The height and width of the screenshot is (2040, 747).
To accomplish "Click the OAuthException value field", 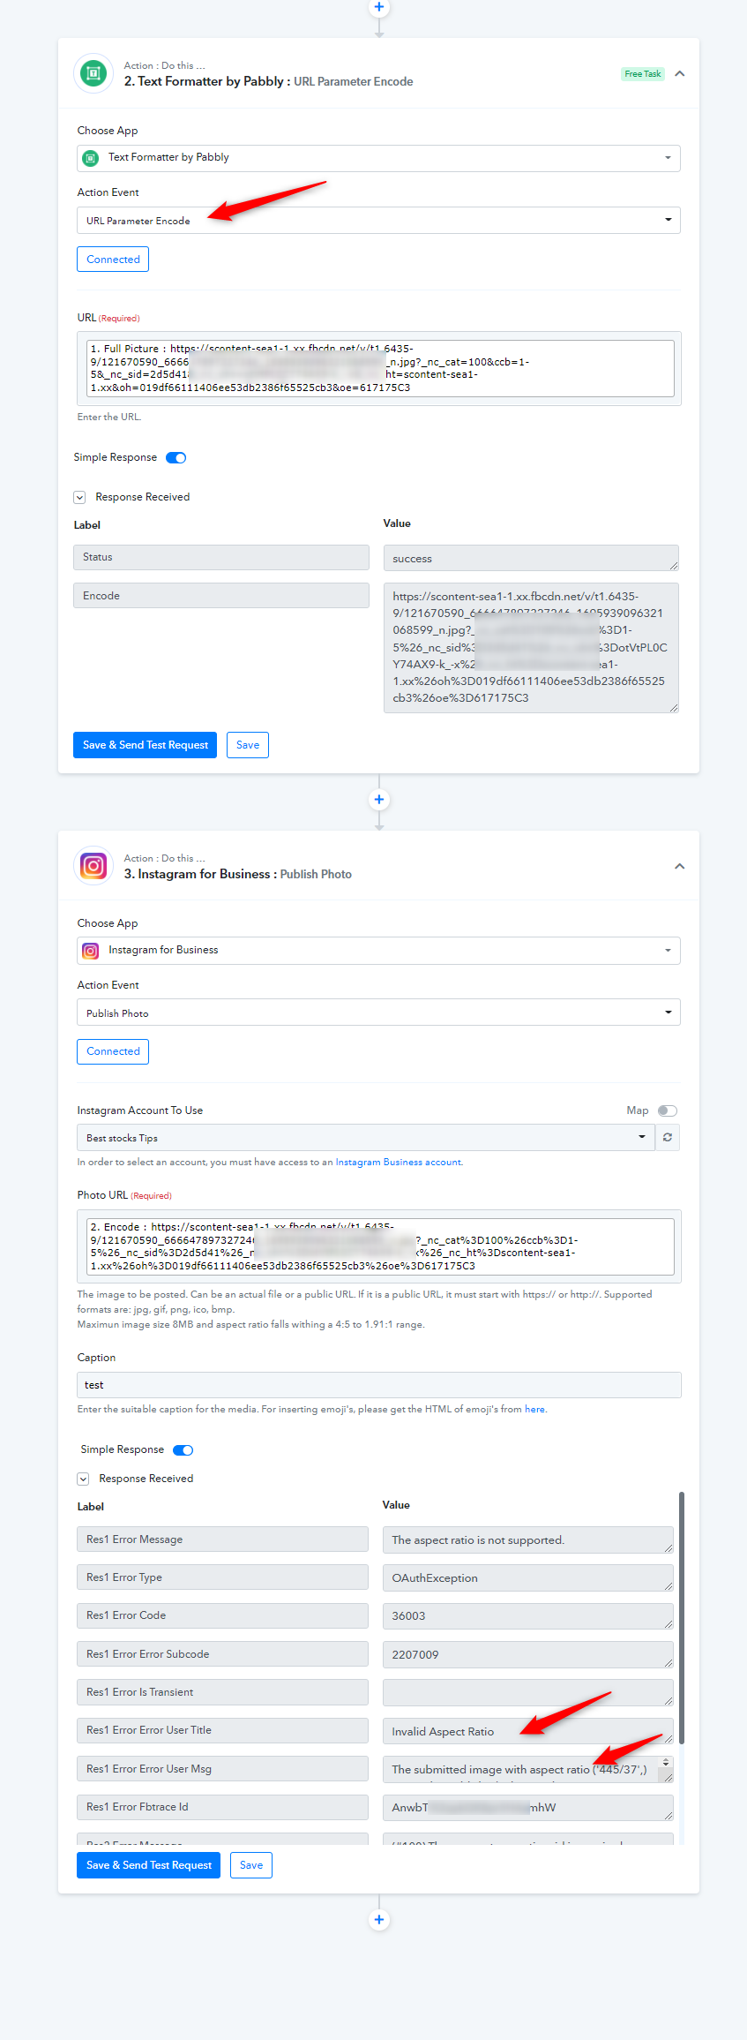I will 528,1577.
